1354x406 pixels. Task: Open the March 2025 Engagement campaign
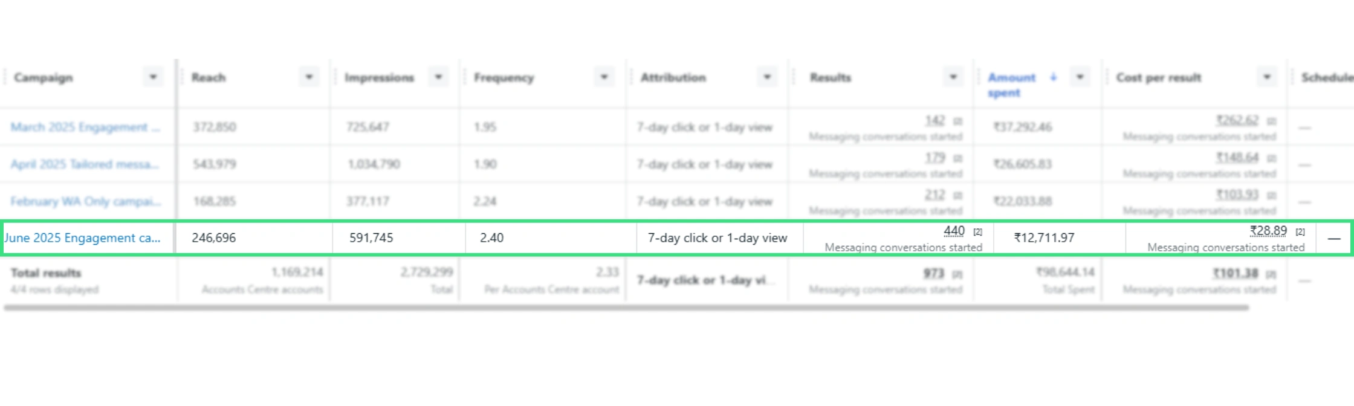pyautogui.click(x=85, y=127)
